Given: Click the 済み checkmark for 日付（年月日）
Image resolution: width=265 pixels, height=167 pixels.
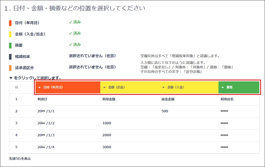Looking at the screenshot, I should [x=75, y=22].
